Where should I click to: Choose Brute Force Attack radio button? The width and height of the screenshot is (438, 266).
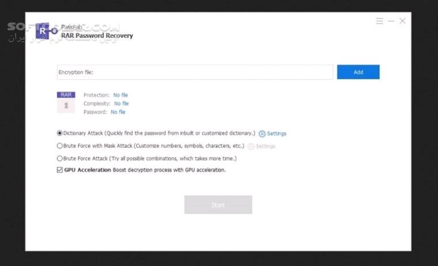pyautogui.click(x=59, y=159)
